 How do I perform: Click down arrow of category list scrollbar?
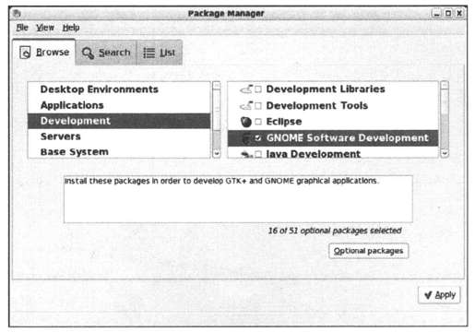(x=217, y=153)
